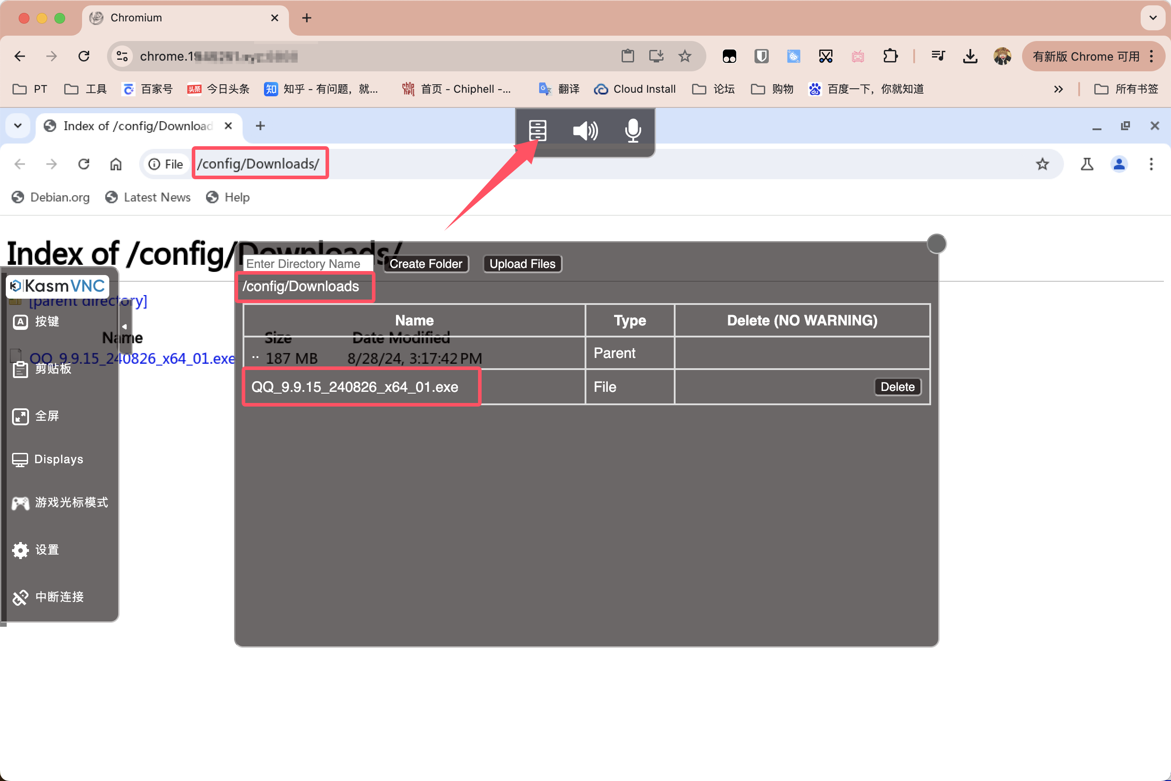
Task: Toggle the KasmVNC speaker audio icon
Action: 585,131
